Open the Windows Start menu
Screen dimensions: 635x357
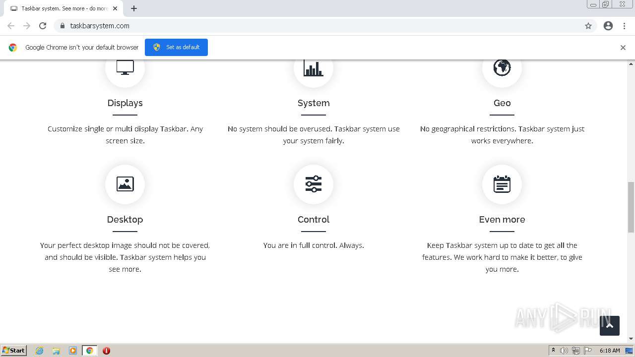pos(13,350)
